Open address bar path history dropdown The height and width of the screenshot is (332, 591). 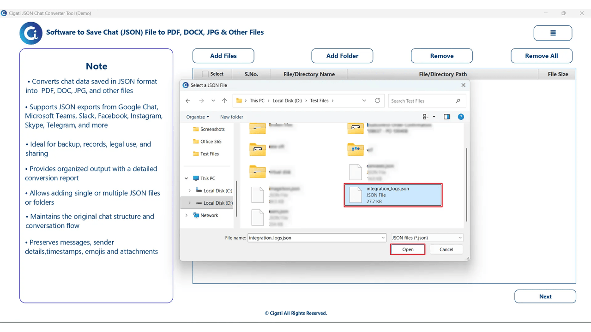pos(364,101)
